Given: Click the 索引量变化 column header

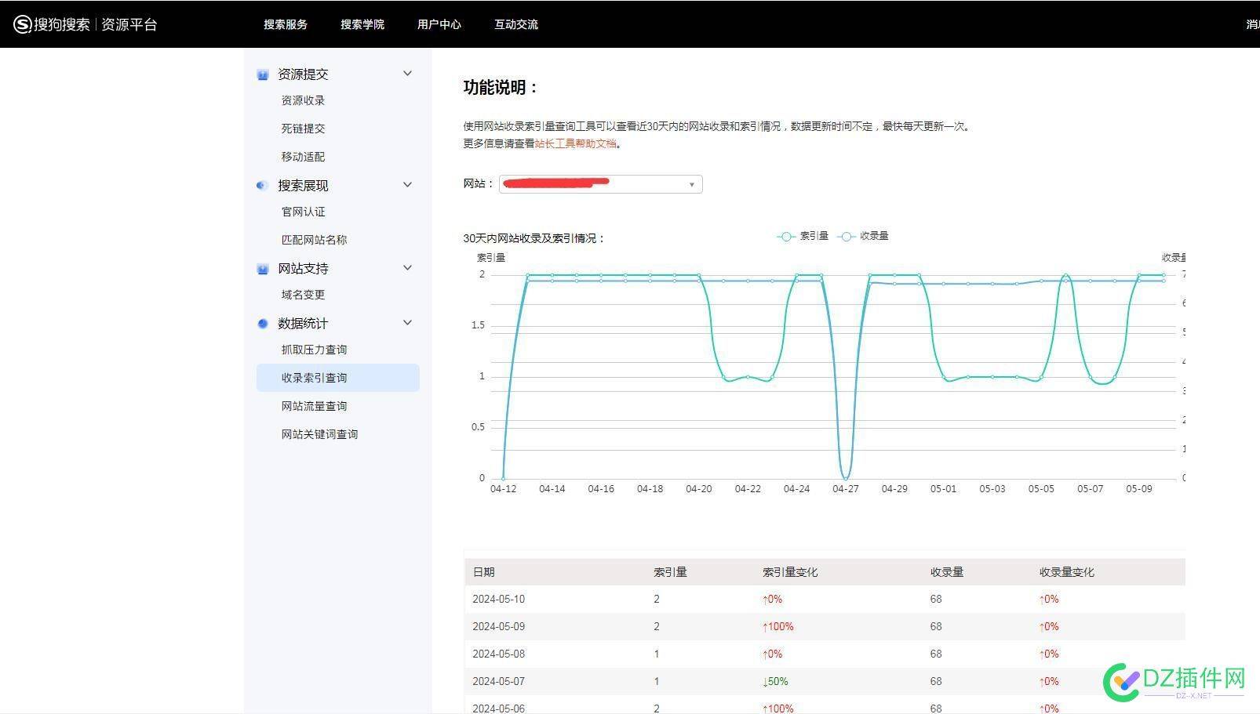Looking at the screenshot, I should [790, 572].
